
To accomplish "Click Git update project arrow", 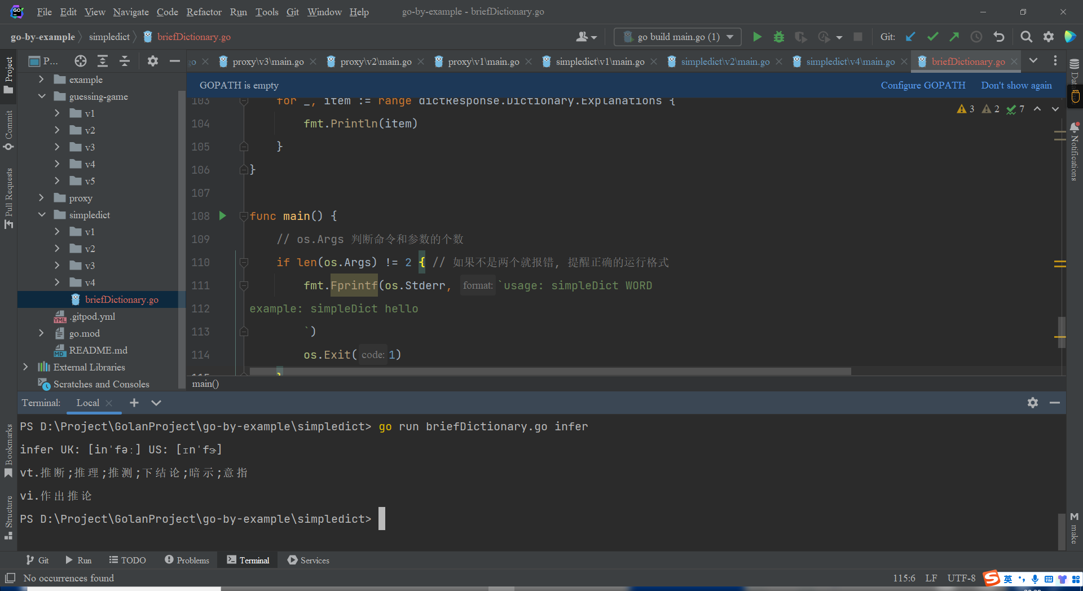I will [x=910, y=37].
